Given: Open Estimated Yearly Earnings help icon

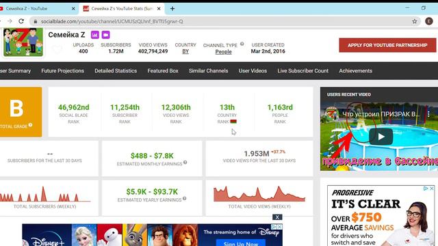Looking at the screenshot, I should click(x=184, y=199).
